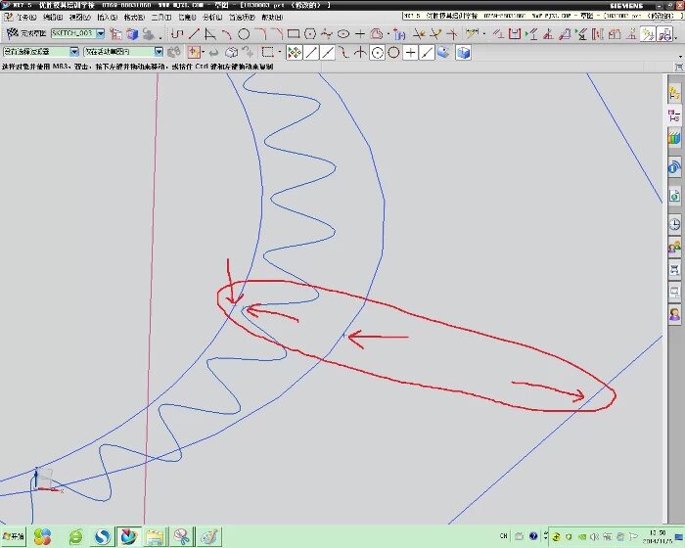This screenshot has width=685, height=548.
Task: Toggle Continuous Auto Dimensioning button
Action: [664, 34]
